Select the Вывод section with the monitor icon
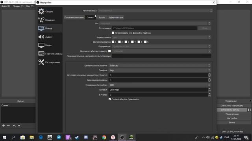This screenshot has height=141, width=252. point(50,29)
